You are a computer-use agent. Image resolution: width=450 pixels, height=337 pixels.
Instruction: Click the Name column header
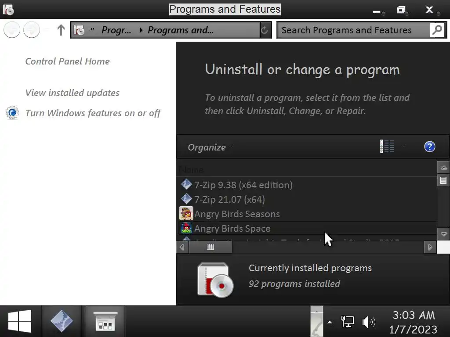click(191, 170)
